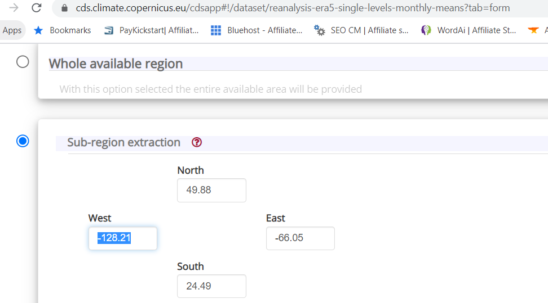548x303 pixels.
Task: Click the browser forward arrow
Action: point(14,8)
